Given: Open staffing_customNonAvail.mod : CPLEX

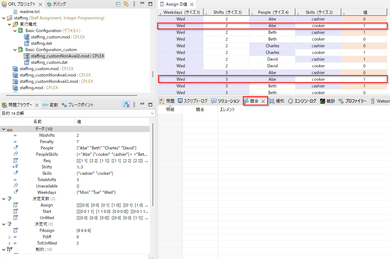Looking at the screenshot, I should (x=55, y=75).
